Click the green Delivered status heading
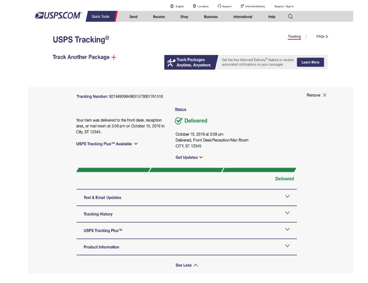The height and width of the screenshot is (283, 368). [196, 120]
